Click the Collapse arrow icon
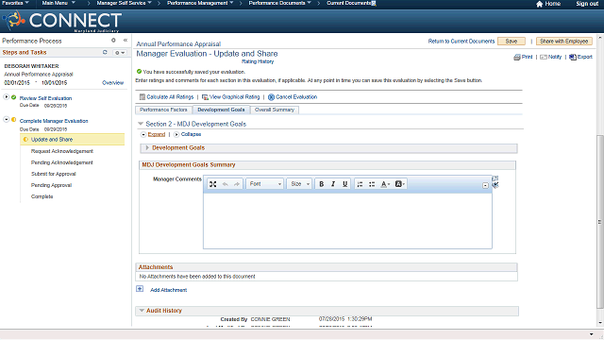604x340 pixels. tap(176, 134)
